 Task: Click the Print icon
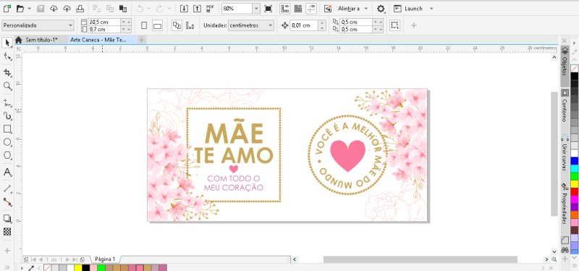point(80,8)
